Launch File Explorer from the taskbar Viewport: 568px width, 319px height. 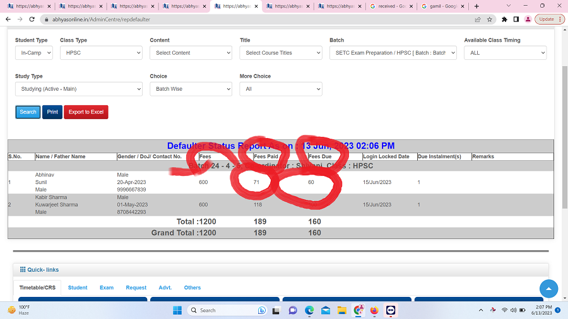pyautogui.click(x=342, y=310)
